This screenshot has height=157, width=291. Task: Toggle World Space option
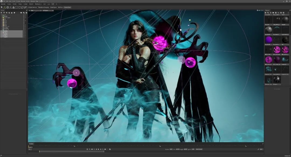point(53,7)
